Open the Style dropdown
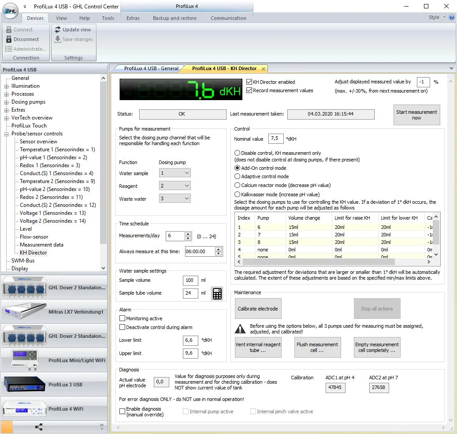 point(437,17)
